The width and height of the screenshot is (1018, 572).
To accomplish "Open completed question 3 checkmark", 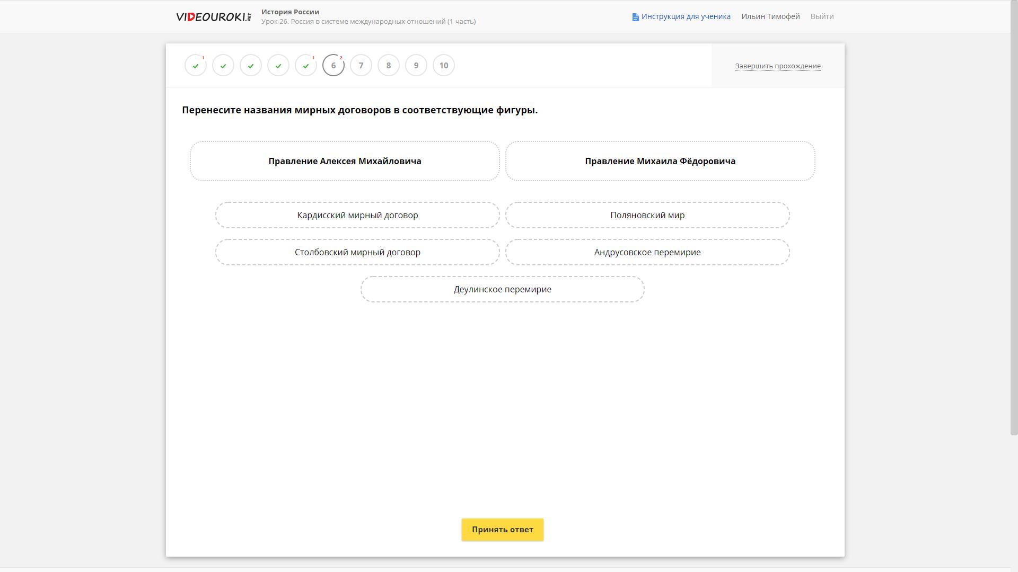I will pos(251,66).
